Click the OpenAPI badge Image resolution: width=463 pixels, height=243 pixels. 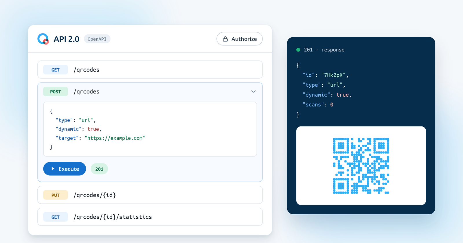point(97,39)
